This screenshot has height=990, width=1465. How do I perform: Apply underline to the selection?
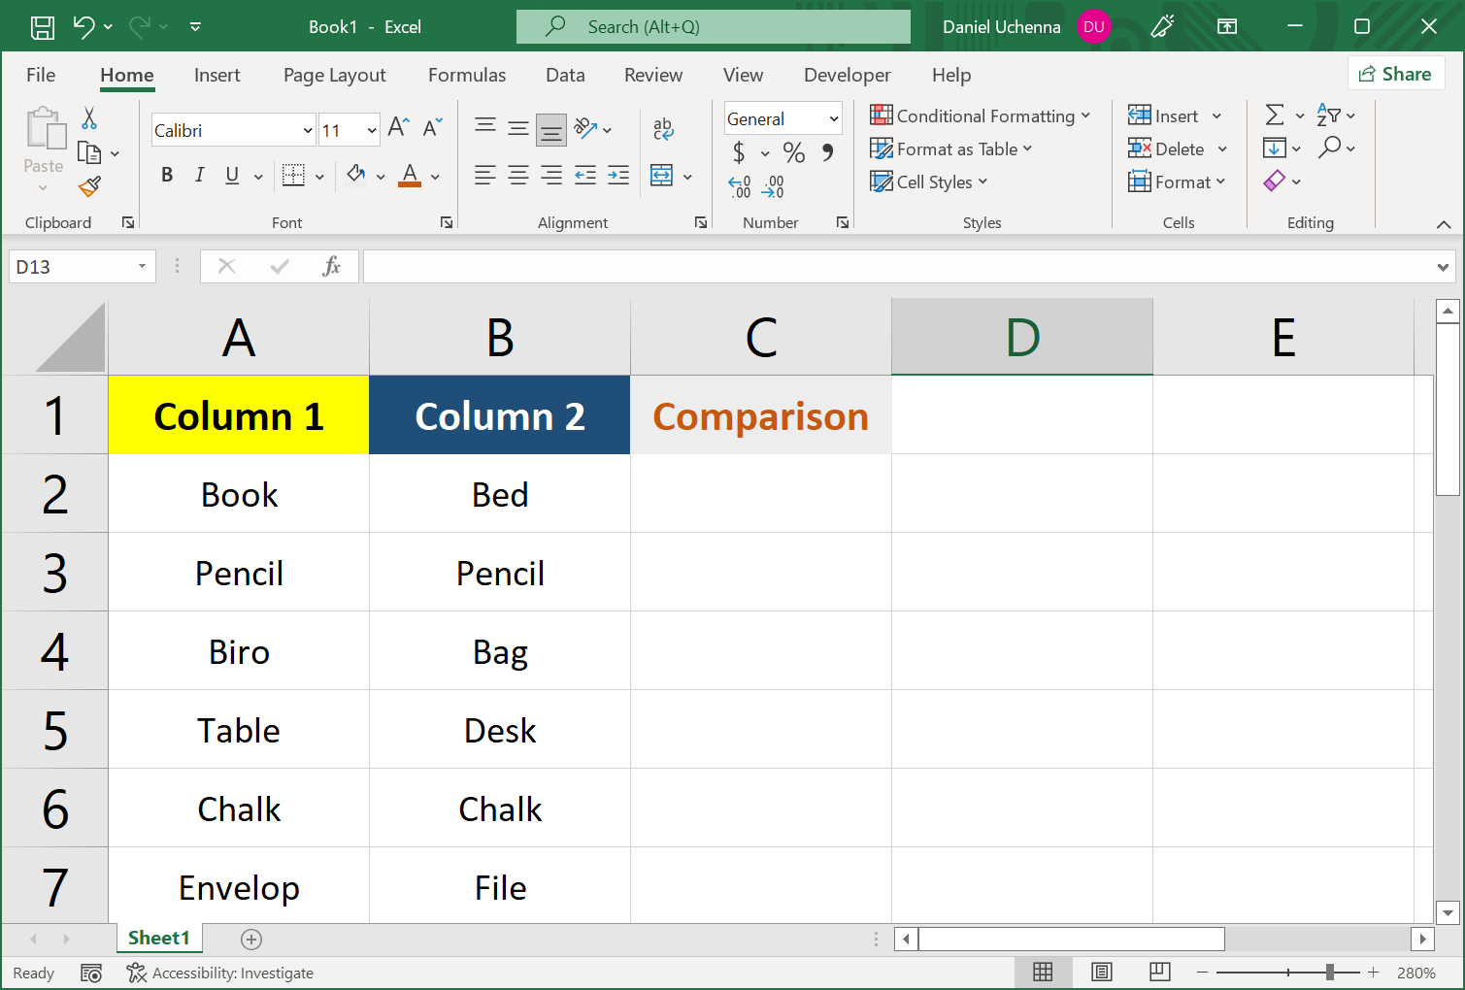[x=231, y=175]
